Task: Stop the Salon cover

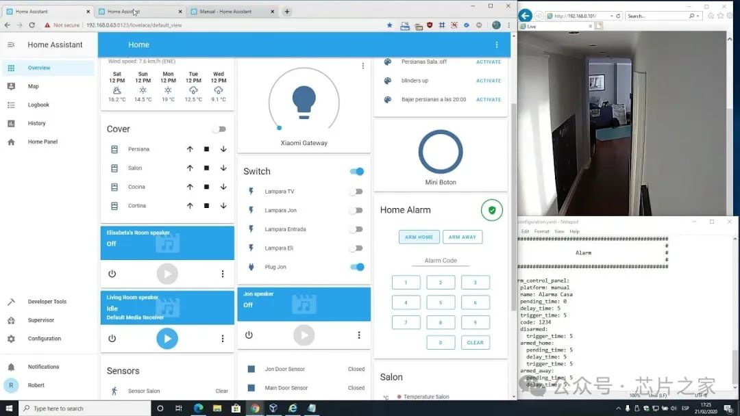Action: [x=206, y=168]
